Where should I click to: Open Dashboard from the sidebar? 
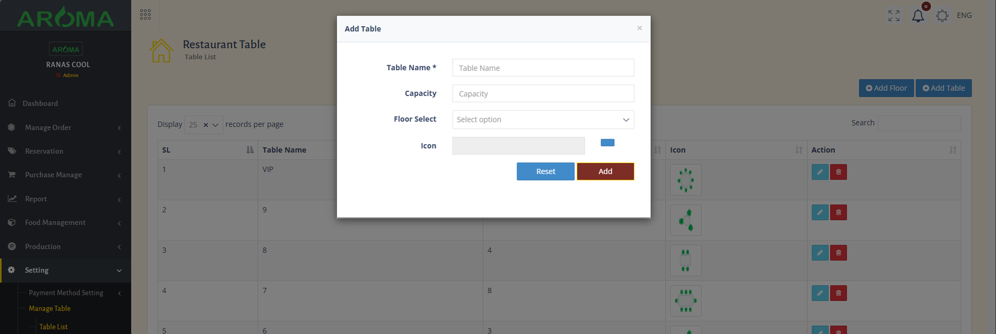coord(40,103)
